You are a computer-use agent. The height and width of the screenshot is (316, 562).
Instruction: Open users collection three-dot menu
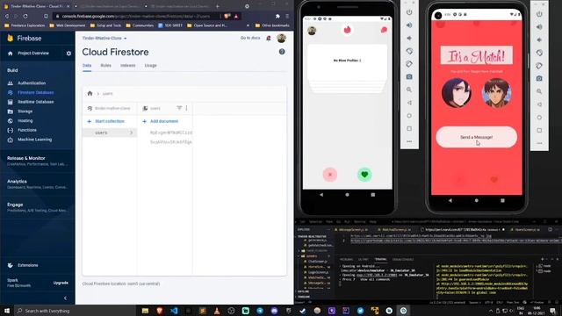tap(186, 108)
